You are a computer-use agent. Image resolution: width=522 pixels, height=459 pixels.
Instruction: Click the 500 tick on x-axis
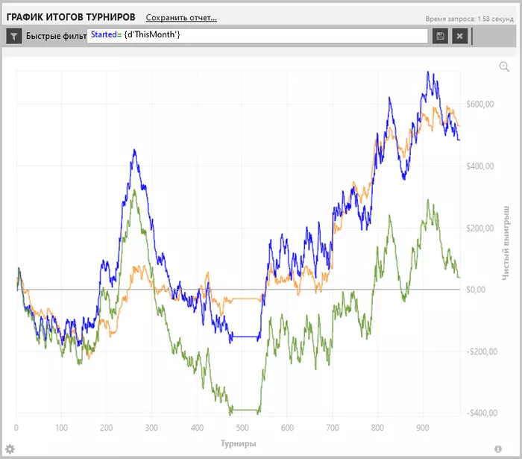(x=242, y=428)
